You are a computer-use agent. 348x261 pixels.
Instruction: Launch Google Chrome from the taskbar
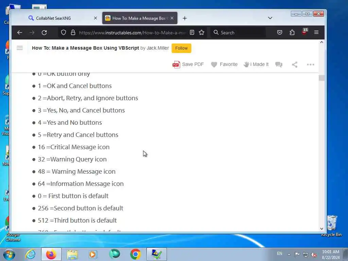click(135, 254)
